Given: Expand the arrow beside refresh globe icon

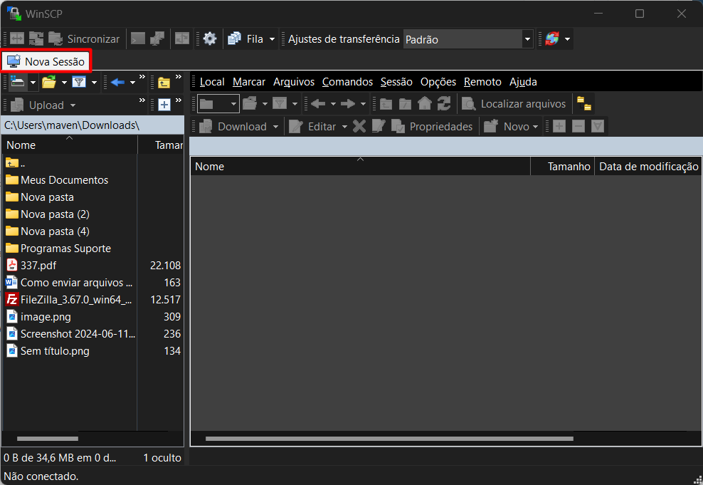Looking at the screenshot, I should click(568, 39).
